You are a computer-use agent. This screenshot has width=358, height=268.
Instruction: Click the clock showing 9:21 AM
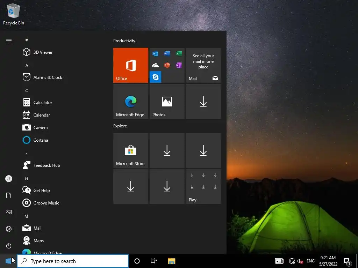point(328,261)
